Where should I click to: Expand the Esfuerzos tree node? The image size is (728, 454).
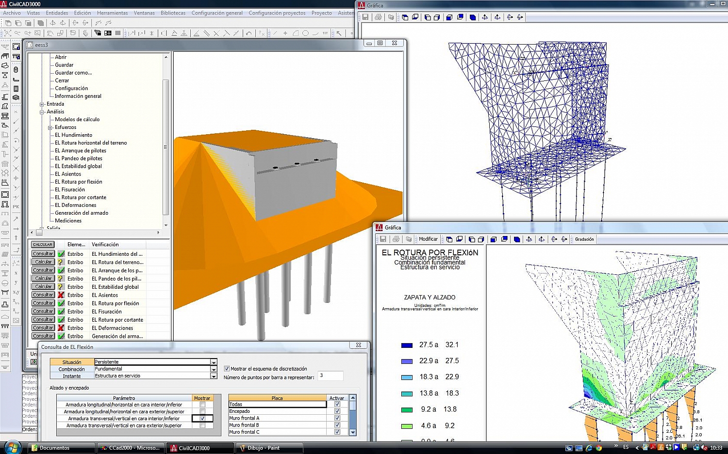50,127
